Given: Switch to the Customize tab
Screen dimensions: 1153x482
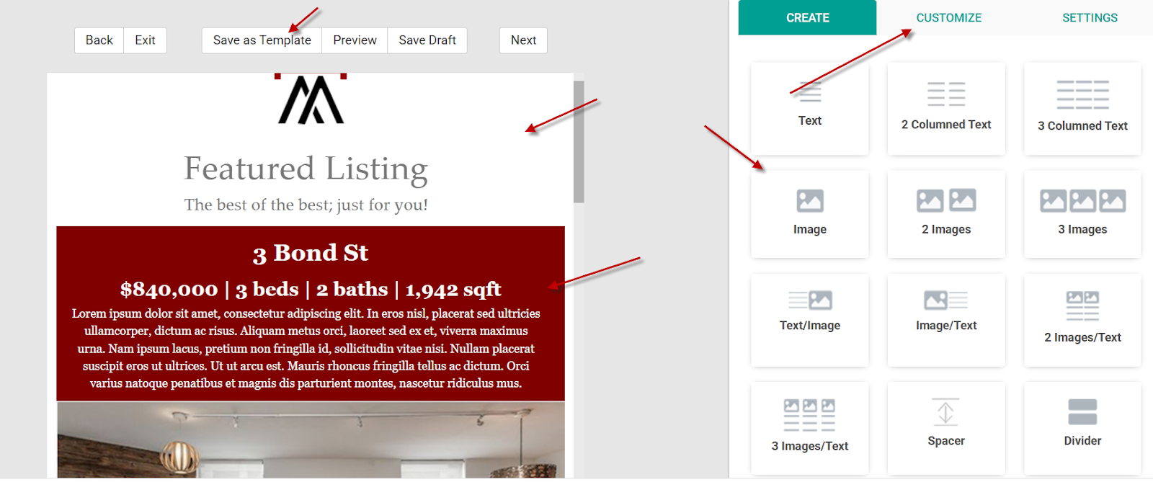Looking at the screenshot, I should [x=948, y=18].
